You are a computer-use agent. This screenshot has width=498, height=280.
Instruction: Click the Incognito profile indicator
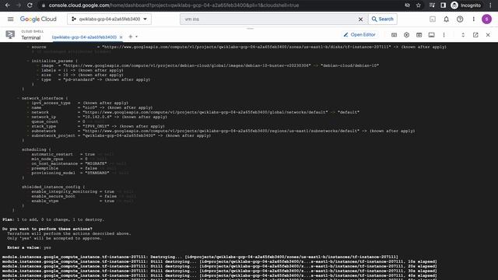[x=466, y=5]
